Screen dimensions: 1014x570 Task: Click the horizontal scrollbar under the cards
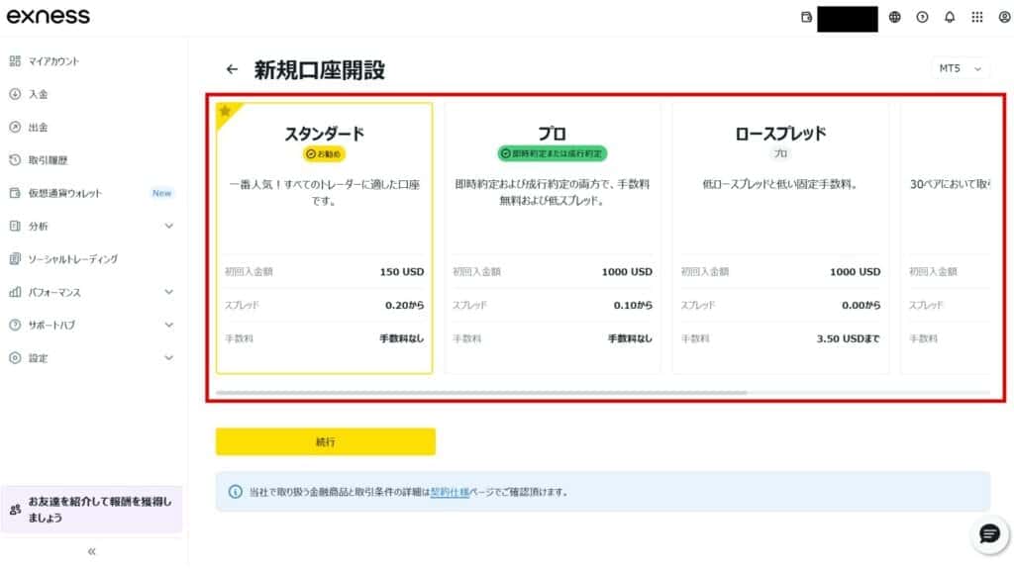coord(481,392)
